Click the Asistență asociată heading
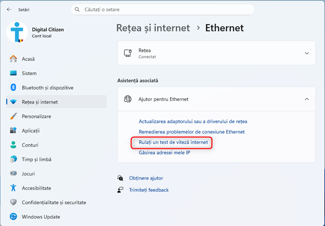 137,81
